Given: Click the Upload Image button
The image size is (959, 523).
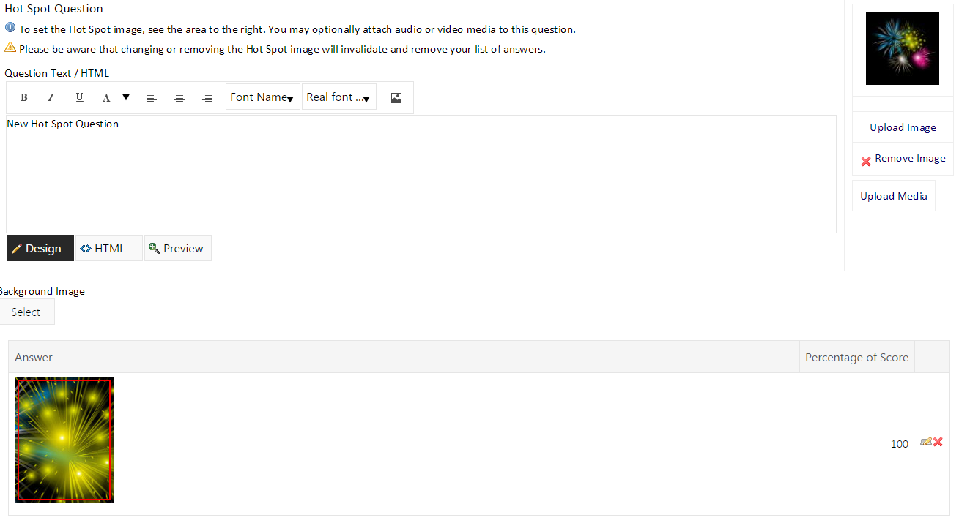Looking at the screenshot, I should click(x=903, y=127).
